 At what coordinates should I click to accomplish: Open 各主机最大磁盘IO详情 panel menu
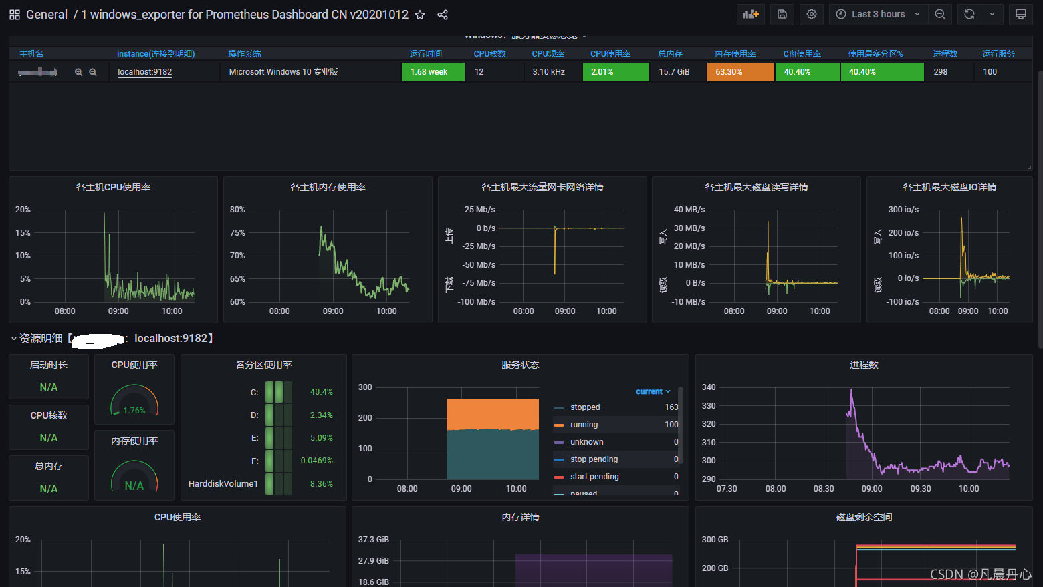(x=949, y=187)
